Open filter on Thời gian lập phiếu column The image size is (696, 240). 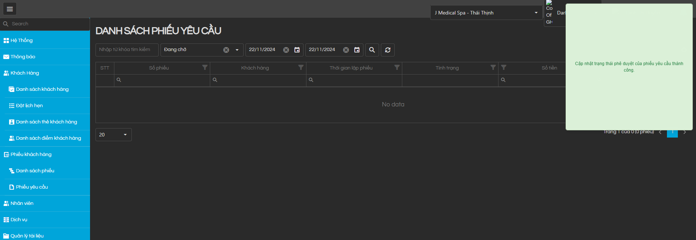397,68
